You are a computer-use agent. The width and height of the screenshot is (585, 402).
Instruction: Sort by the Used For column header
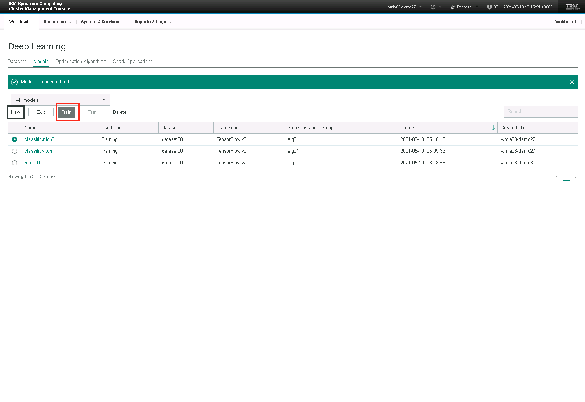click(x=128, y=127)
